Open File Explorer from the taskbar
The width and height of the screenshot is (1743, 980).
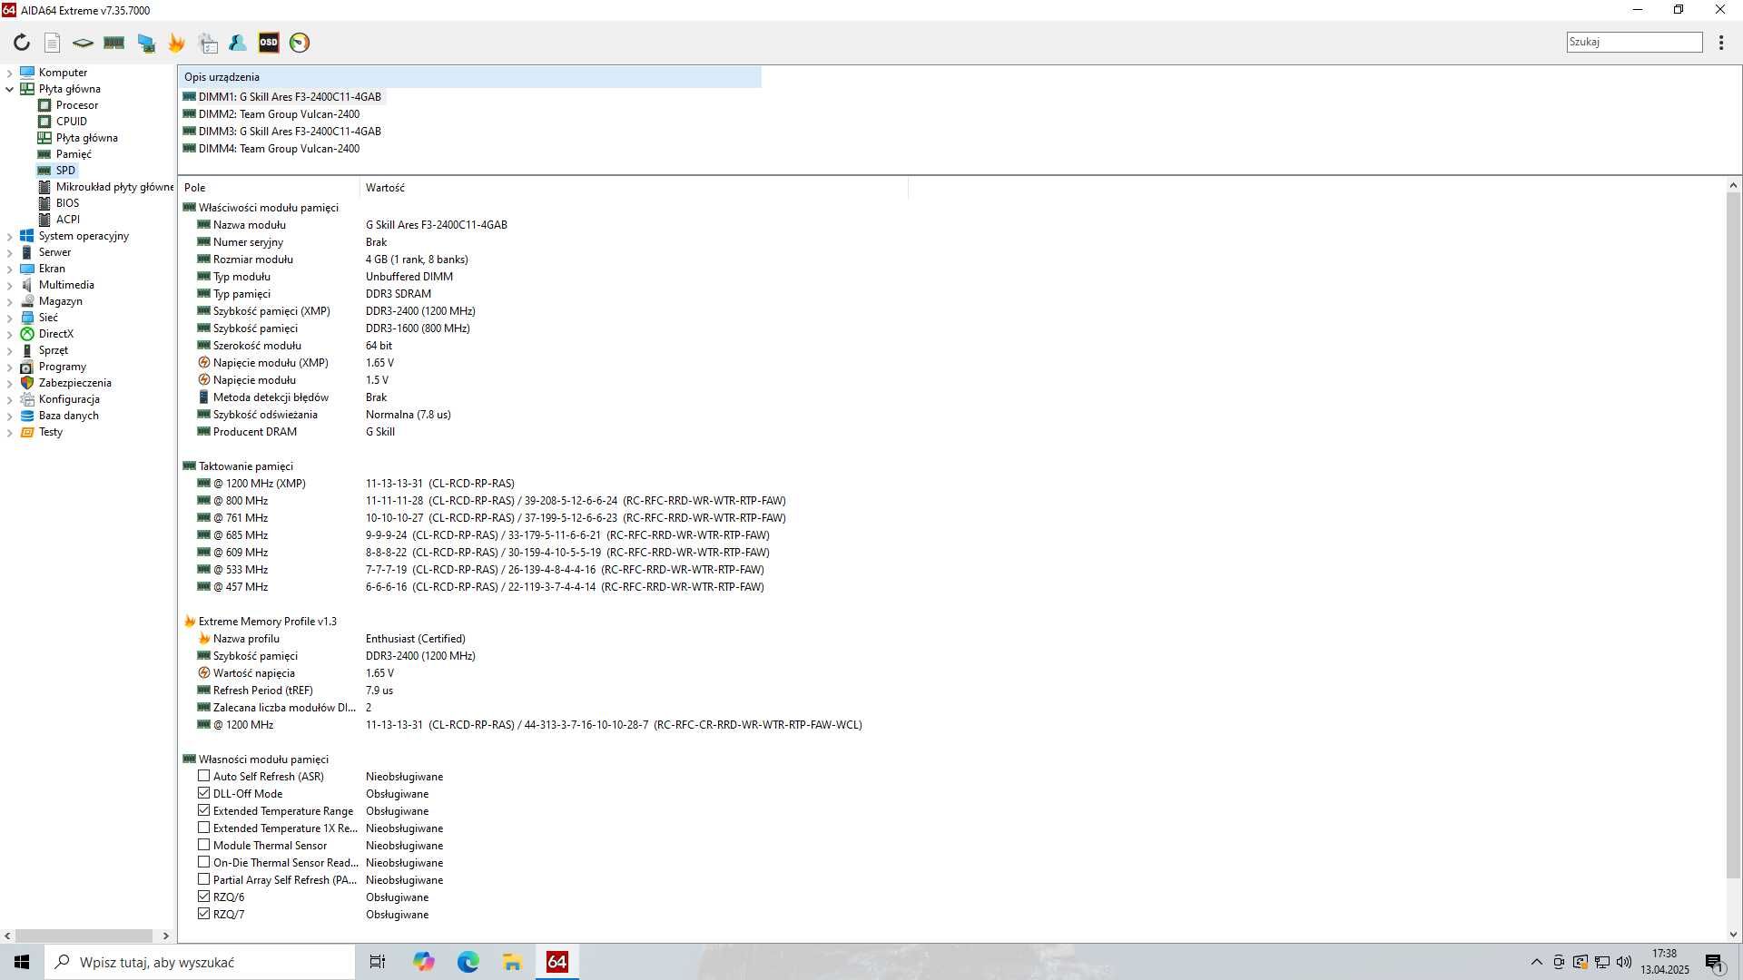pyautogui.click(x=512, y=962)
